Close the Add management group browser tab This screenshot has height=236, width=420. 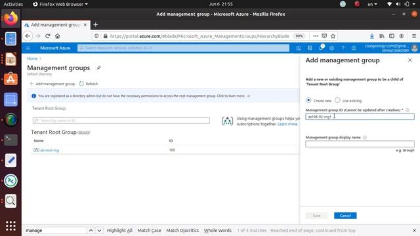(85, 25)
